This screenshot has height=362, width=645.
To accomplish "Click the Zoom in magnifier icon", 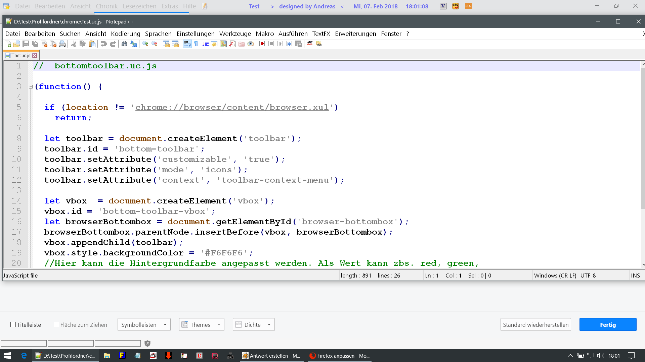I will tap(145, 44).
